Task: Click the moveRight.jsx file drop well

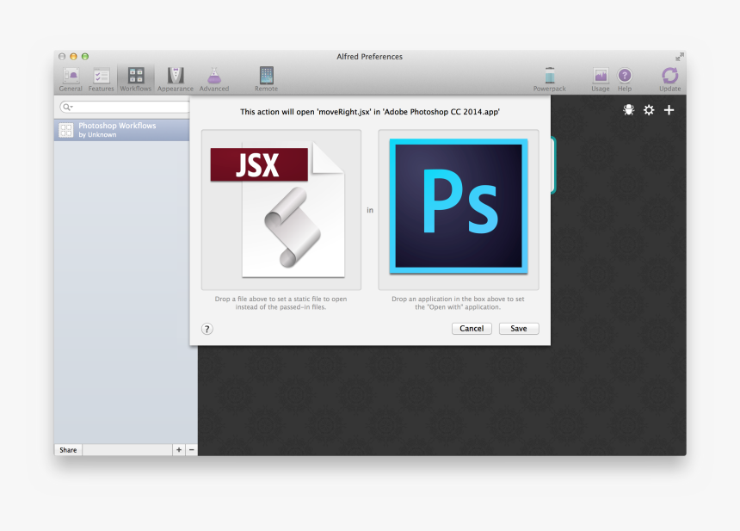Action: point(281,210)
